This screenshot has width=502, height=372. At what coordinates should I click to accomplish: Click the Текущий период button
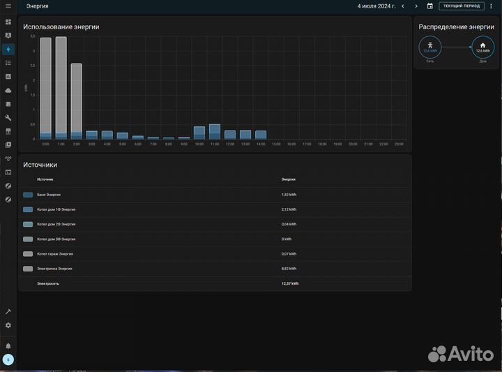tap(461, 6)
